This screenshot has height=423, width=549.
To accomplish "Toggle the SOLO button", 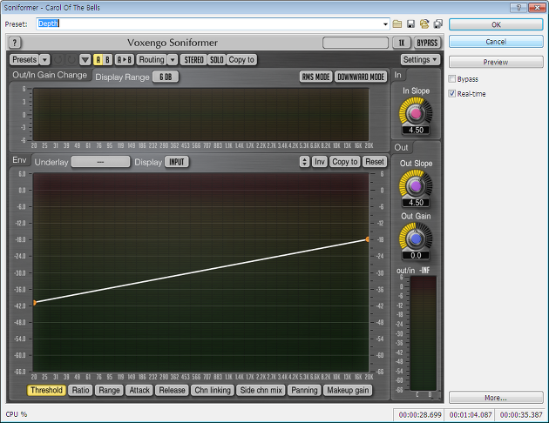I will (x=217, y=60).
